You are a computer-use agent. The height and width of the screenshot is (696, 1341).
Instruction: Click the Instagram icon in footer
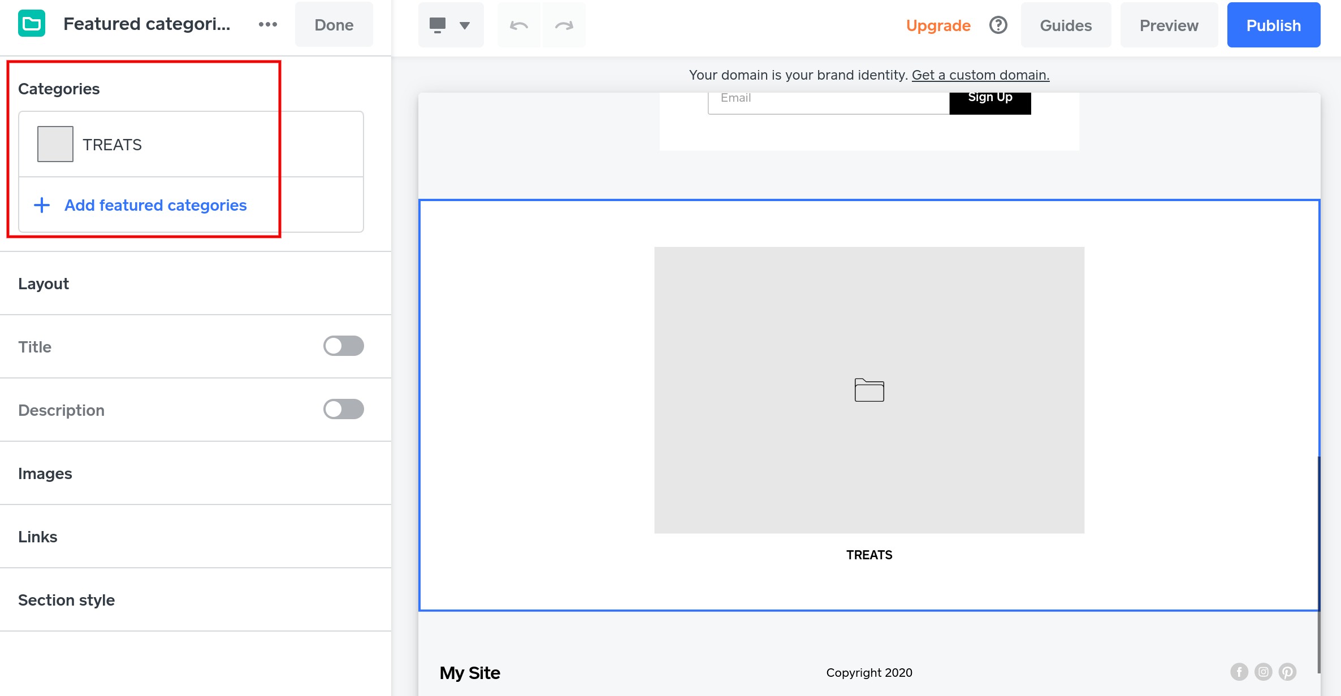[1263, 672]
